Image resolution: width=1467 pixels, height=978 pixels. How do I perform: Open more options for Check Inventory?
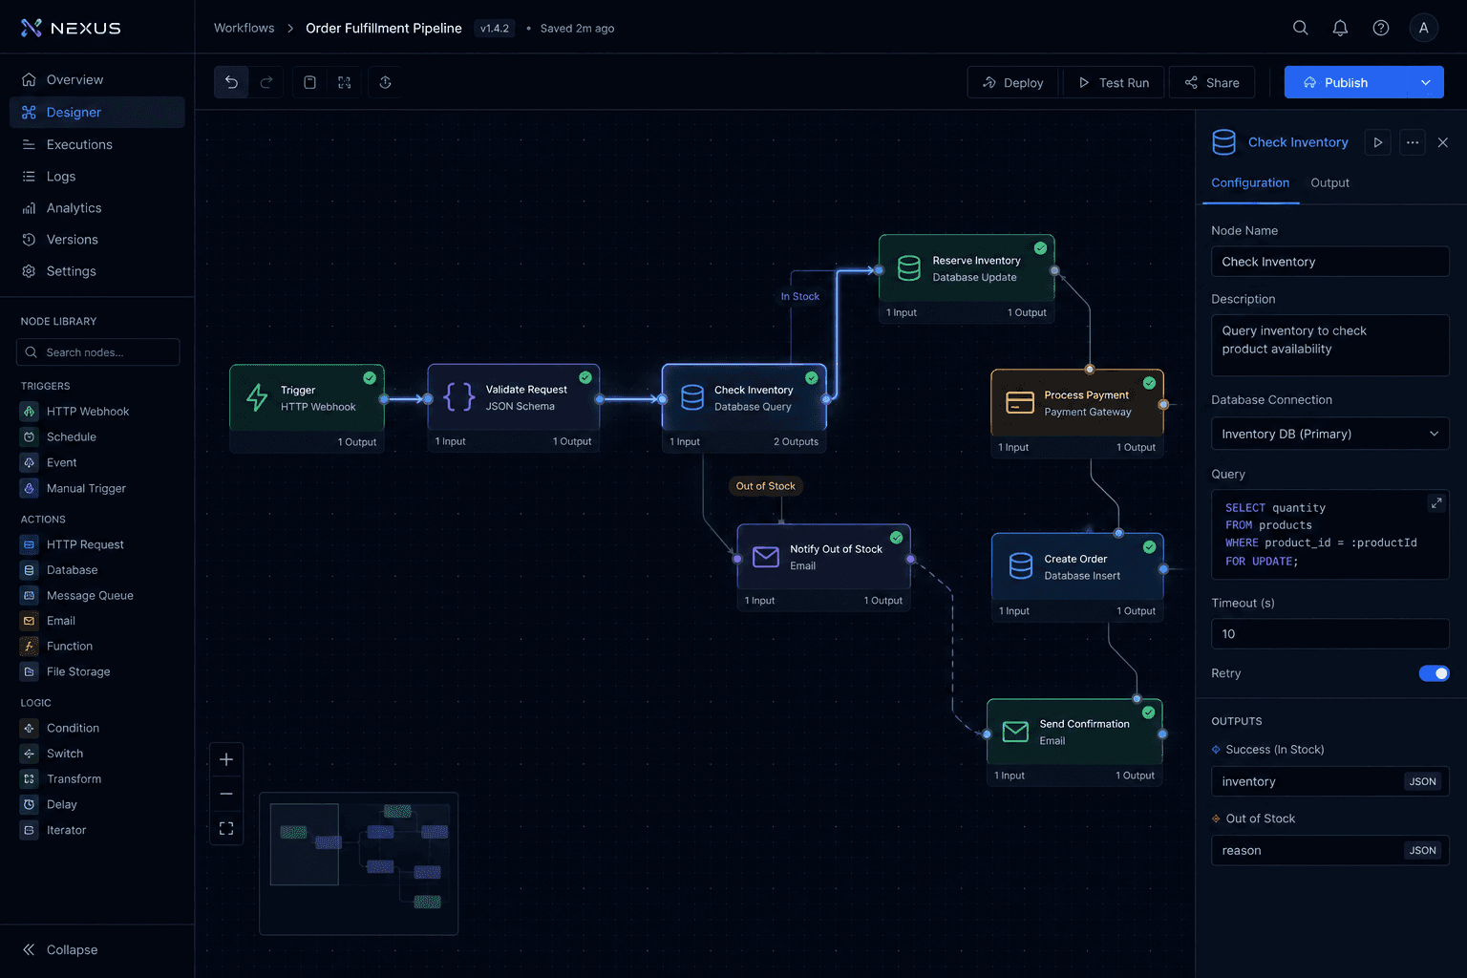coord(1413,142)
